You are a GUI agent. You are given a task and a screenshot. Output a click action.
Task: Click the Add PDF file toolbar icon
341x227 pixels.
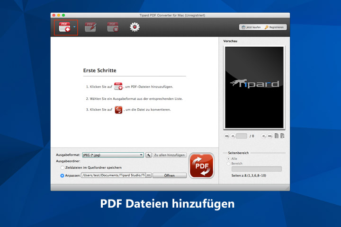click(64, 27)
